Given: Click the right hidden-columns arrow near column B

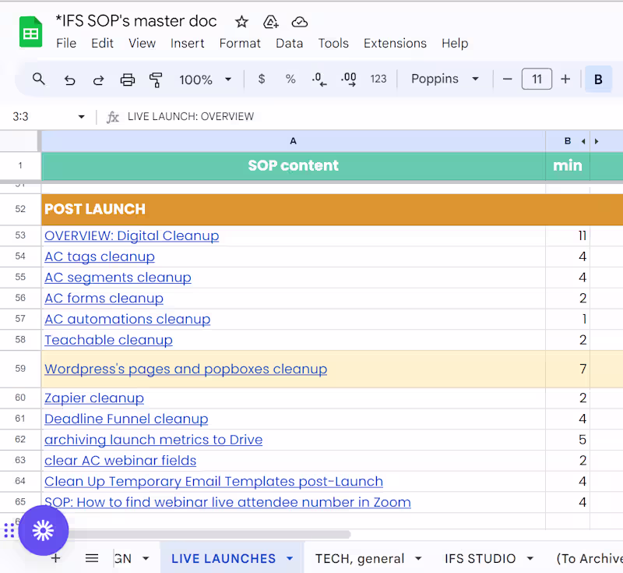Looking at the screenshot, I should pyautogui.click(x=597, y=141).
